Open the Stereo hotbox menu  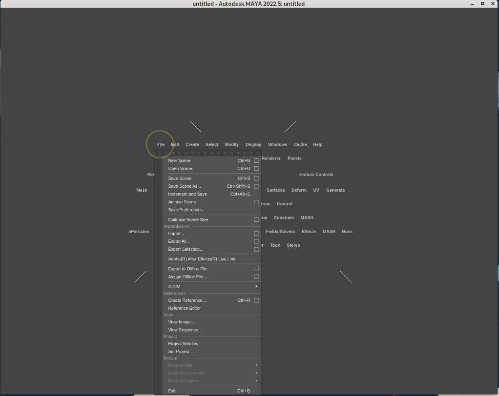pos(293,245)
